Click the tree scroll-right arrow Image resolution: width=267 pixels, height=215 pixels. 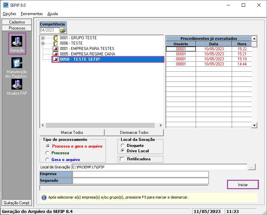coord(161,125)
